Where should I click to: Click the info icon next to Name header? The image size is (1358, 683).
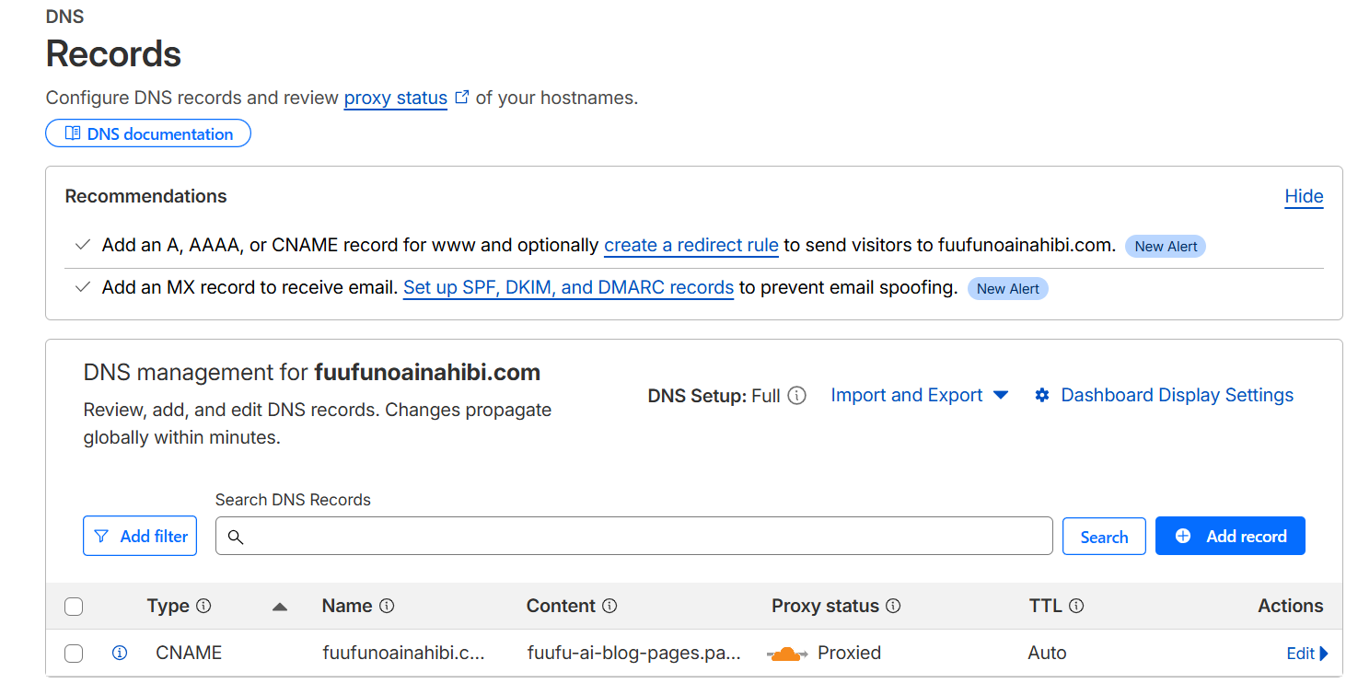pyautogui.click(x=387, y=607)
